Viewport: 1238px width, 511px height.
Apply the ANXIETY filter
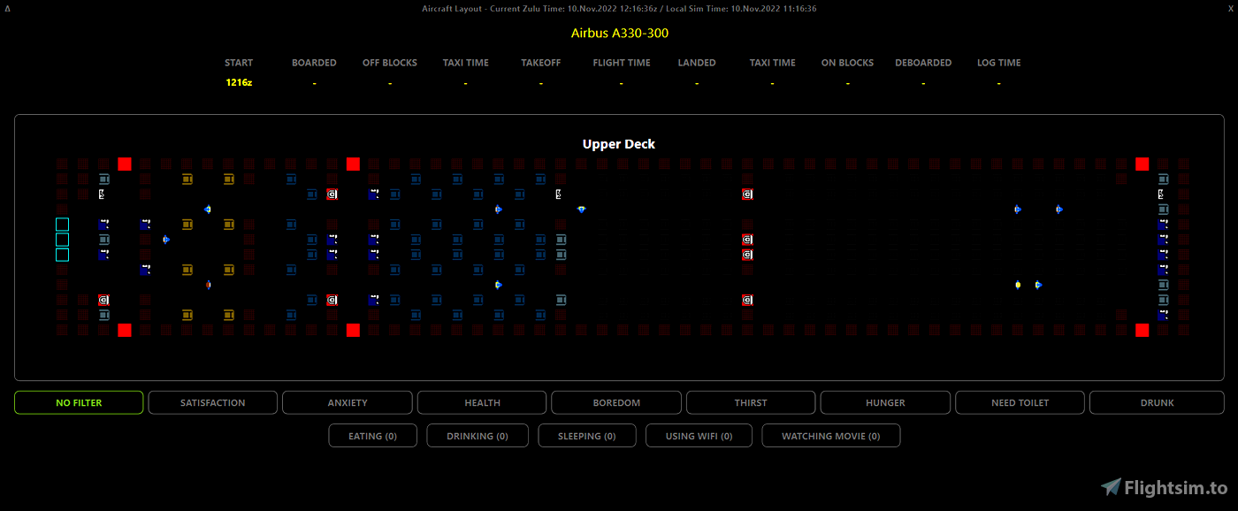click(348, 402)
